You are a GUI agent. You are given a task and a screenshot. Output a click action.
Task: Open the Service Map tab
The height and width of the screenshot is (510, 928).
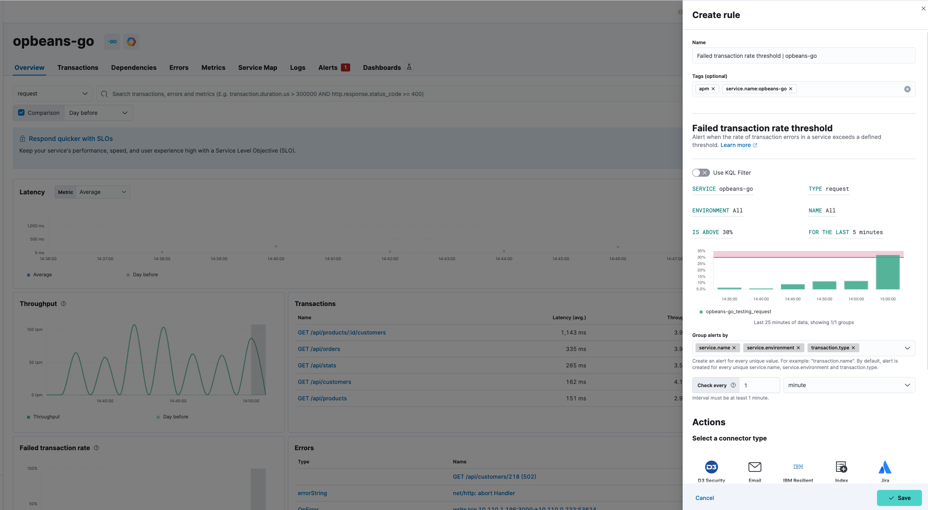click(x=257, y=67)
